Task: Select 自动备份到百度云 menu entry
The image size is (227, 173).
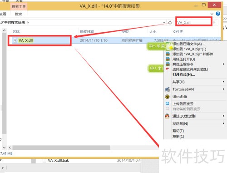Action: (187, 109)
